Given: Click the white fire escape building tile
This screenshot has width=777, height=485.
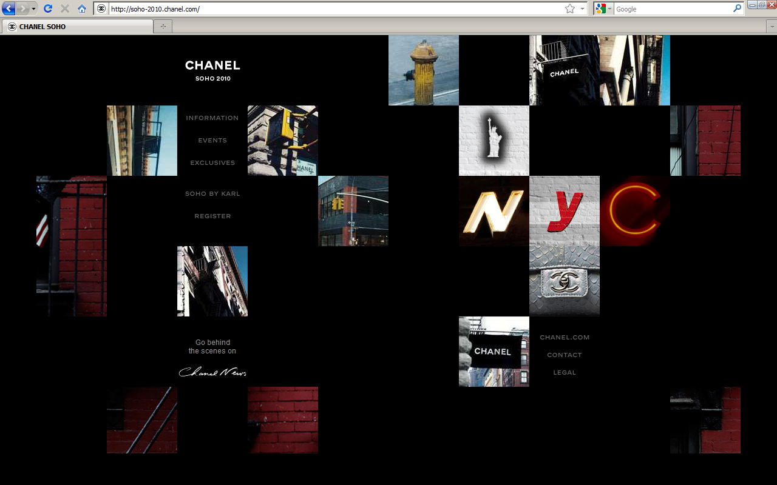Looking at the screenshot, I should [x=212, y=281].
